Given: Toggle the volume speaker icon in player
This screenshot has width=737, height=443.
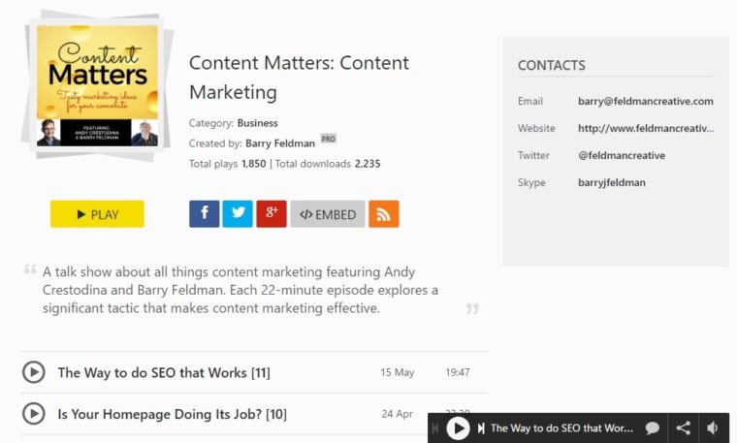Looking at the screenshot, I should click(x=713, y=428).
